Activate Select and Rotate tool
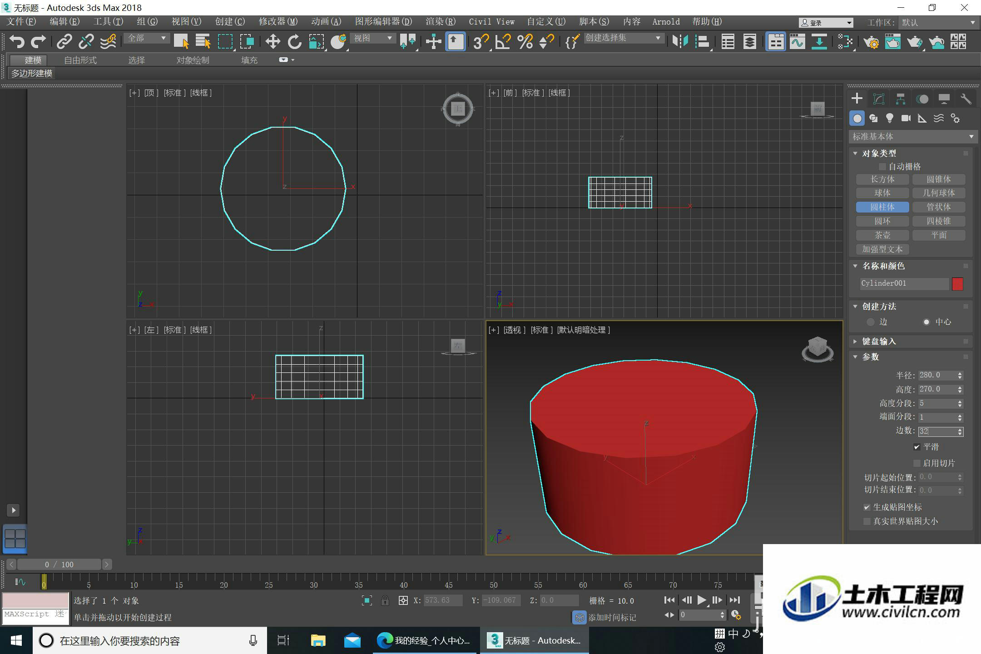 pyautogui.click(x=294, y=42)
